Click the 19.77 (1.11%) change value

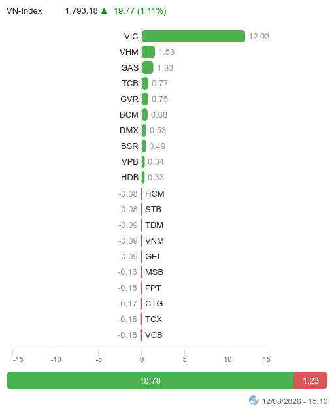click(x=140, y=10)
